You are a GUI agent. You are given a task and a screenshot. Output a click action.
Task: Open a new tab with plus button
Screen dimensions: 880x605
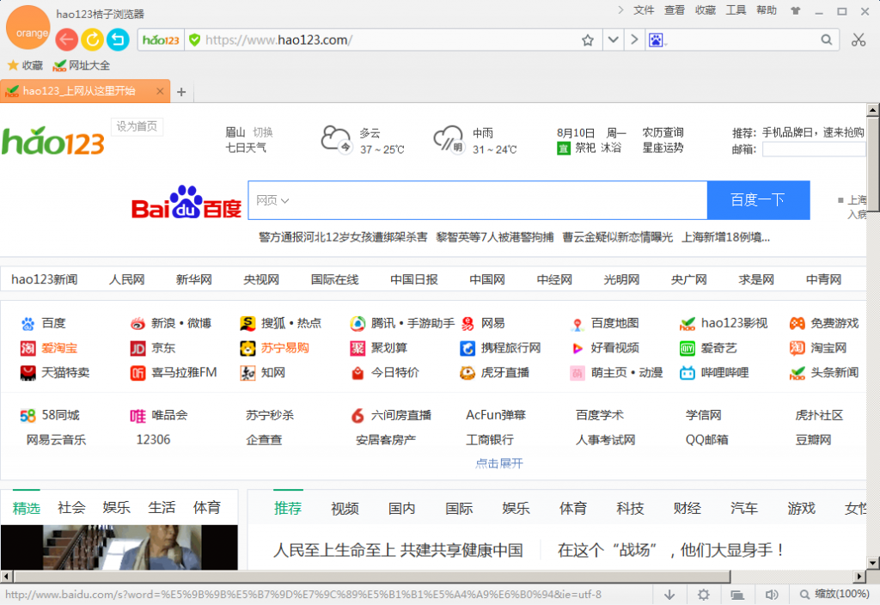tap(180, 91)
